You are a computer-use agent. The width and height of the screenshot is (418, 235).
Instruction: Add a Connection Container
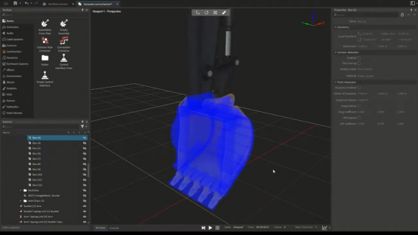pyautogui.click(x=64, y=44)
